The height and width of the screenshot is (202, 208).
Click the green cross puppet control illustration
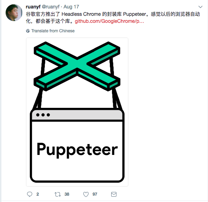tap(77, 66)
